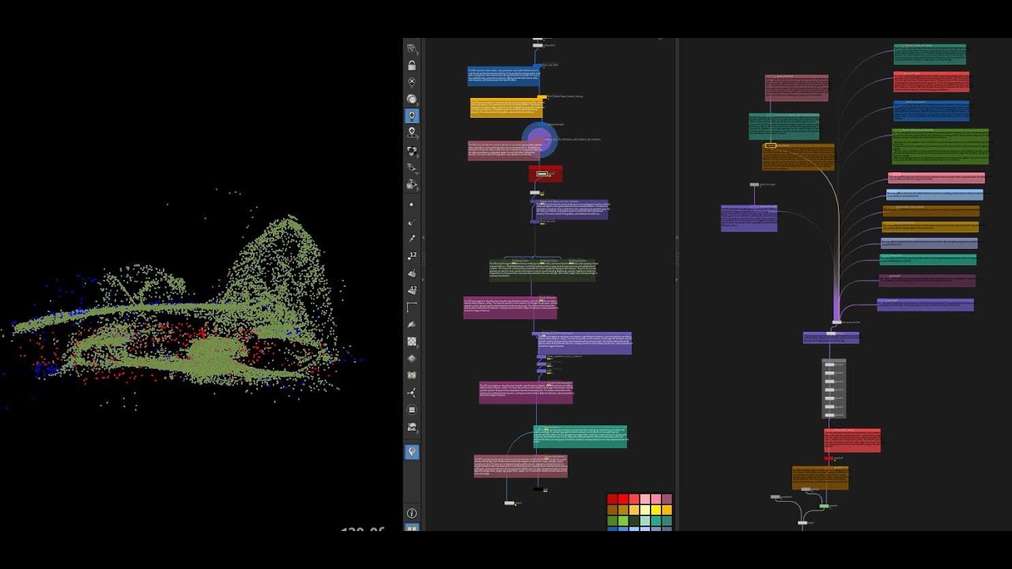Click the shaded cube icon below the lighting icons
The image size is (1012, 569).
[412, 150]
